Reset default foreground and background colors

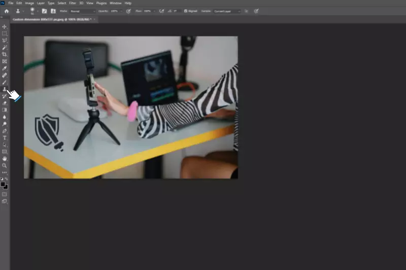(2, 179)
